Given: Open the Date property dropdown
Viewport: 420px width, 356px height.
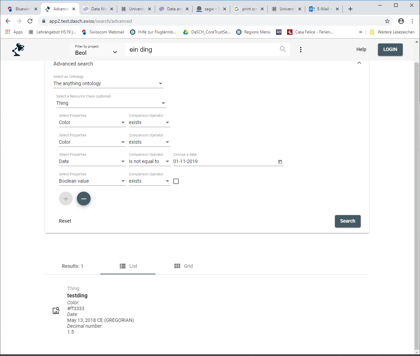Looking at the screenshot, I should pyautogui.click(x=92, y=161).
